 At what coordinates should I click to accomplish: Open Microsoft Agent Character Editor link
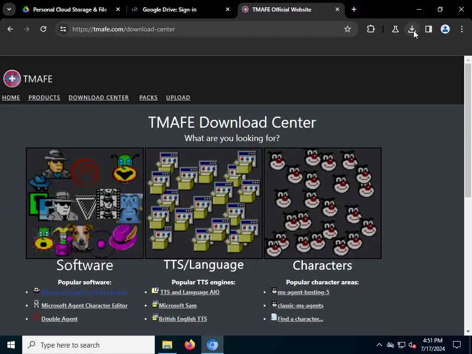click(x=85, y=305)
